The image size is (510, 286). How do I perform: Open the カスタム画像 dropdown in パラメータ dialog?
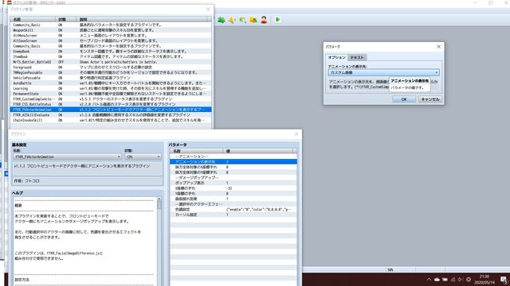click(383, 72)
